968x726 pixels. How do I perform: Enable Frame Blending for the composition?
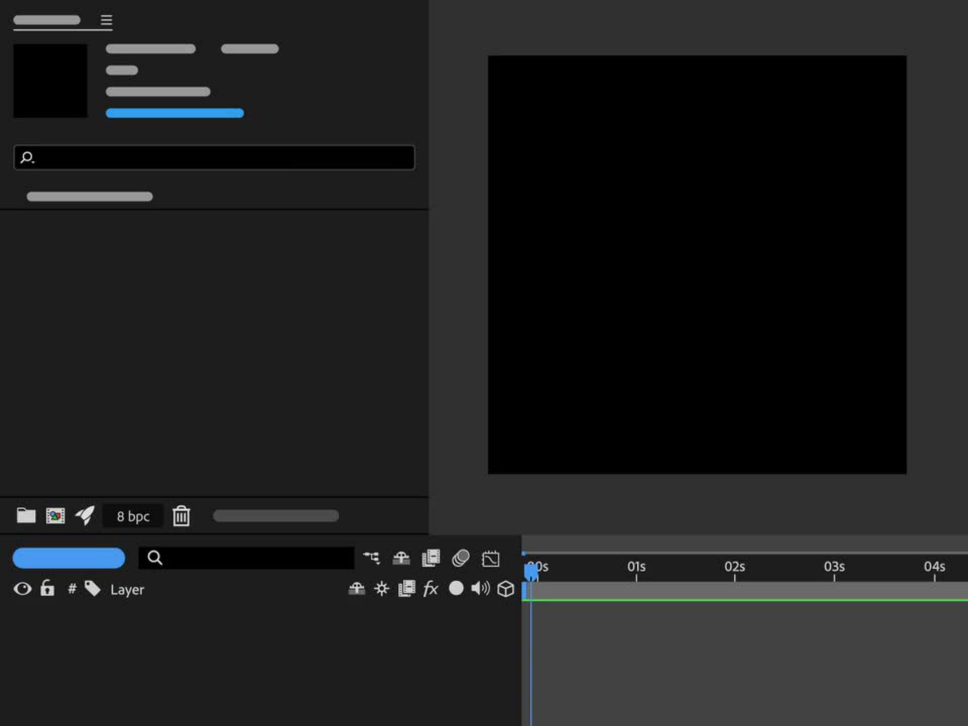pos(431,558)
